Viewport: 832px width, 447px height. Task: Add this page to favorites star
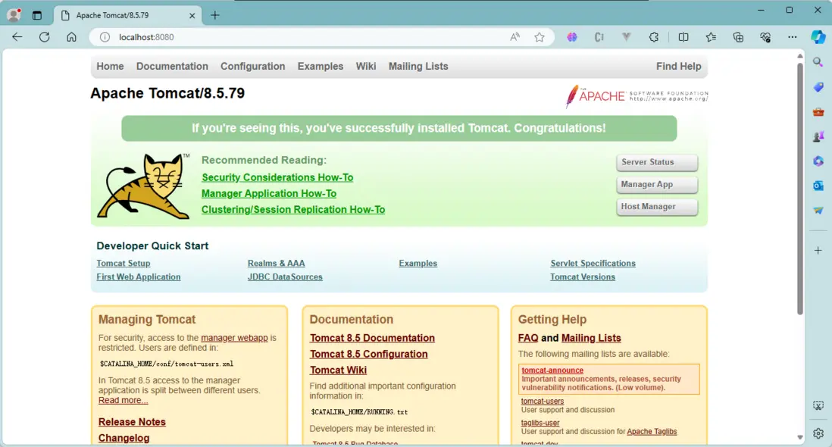coord(540,37)
